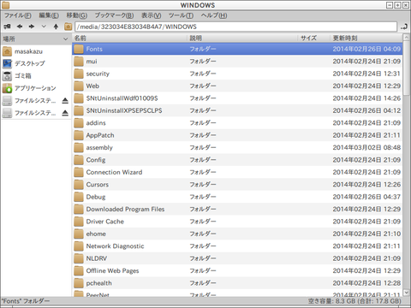Select the NLDRV folder name
The width and height of the screenshot is (411, 308).
click(x=97, y=258)
